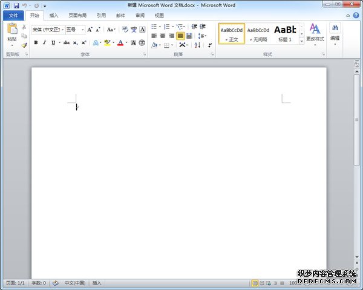This screenshot has width=363, height=290.
Task: Decrease paragraph indent
Action: (194, 27)
